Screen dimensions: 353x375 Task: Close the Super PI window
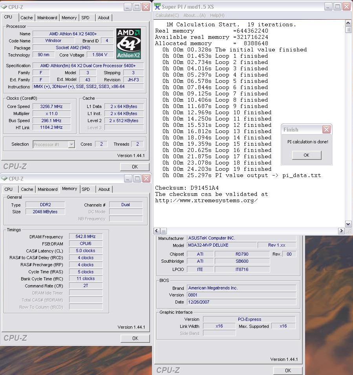(x=346, y=7)
